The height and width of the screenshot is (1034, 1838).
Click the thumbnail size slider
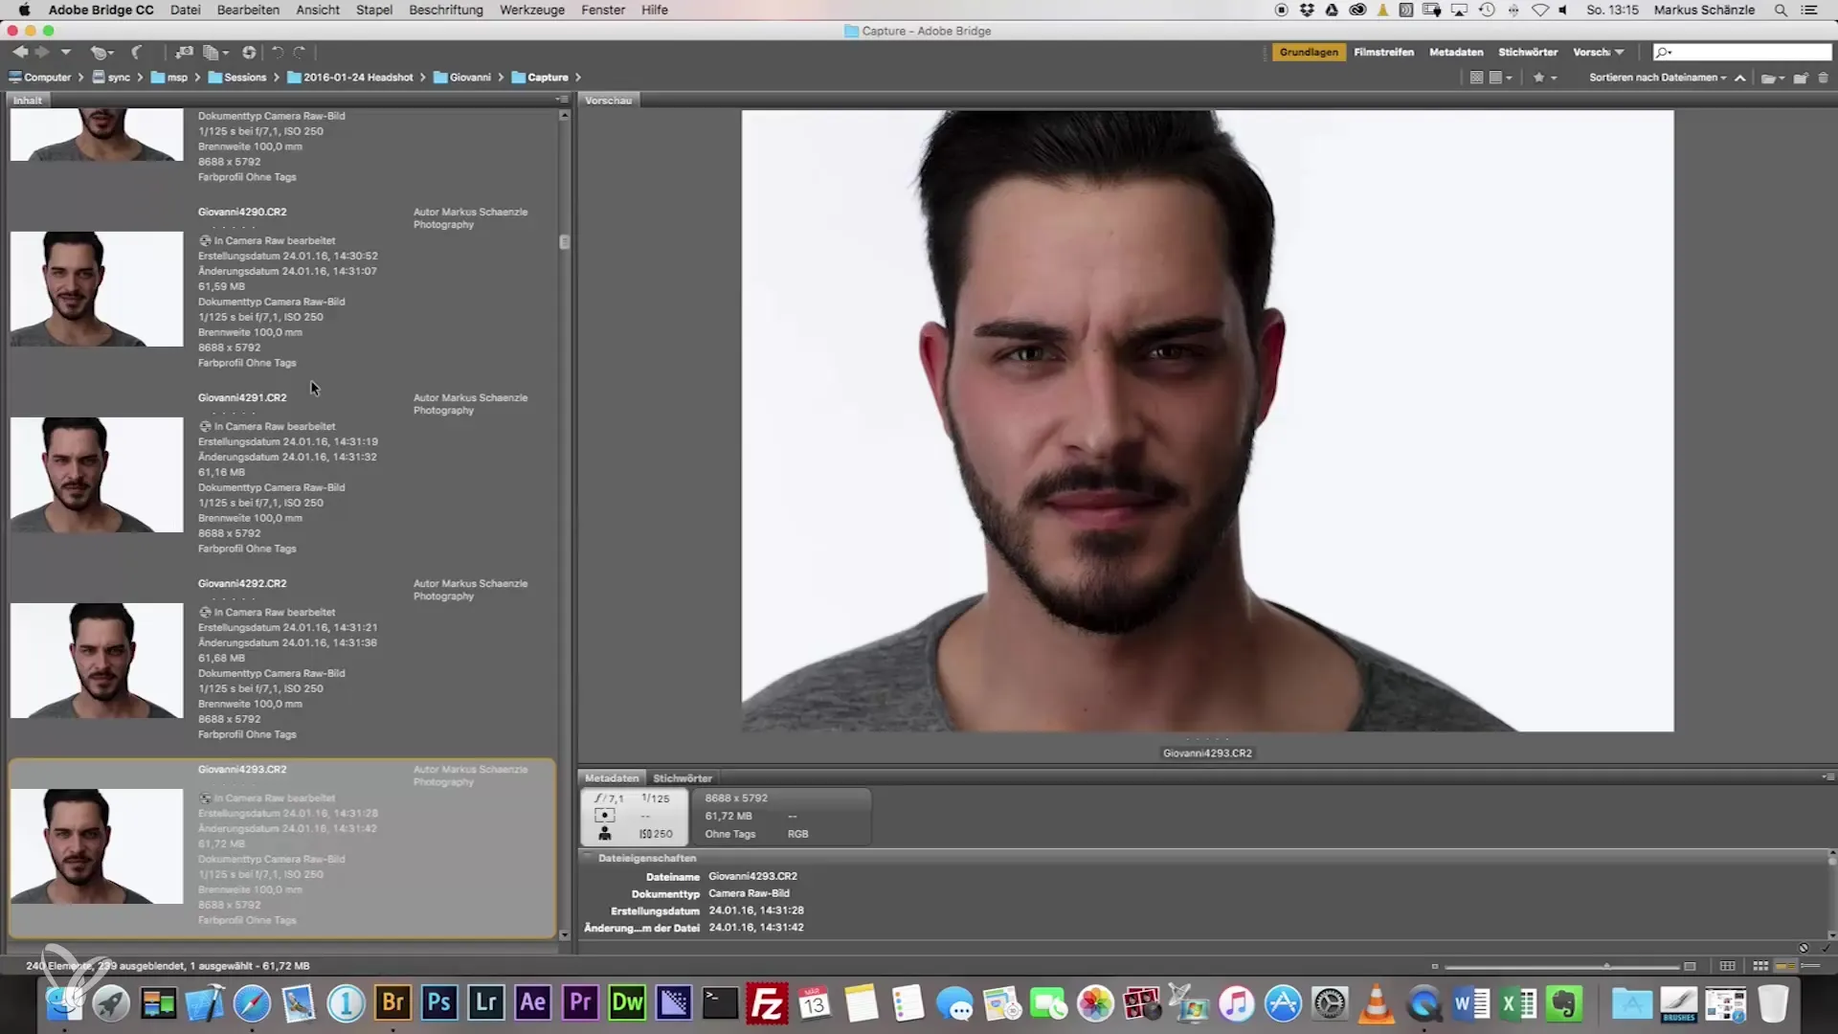pos(1606,966)
